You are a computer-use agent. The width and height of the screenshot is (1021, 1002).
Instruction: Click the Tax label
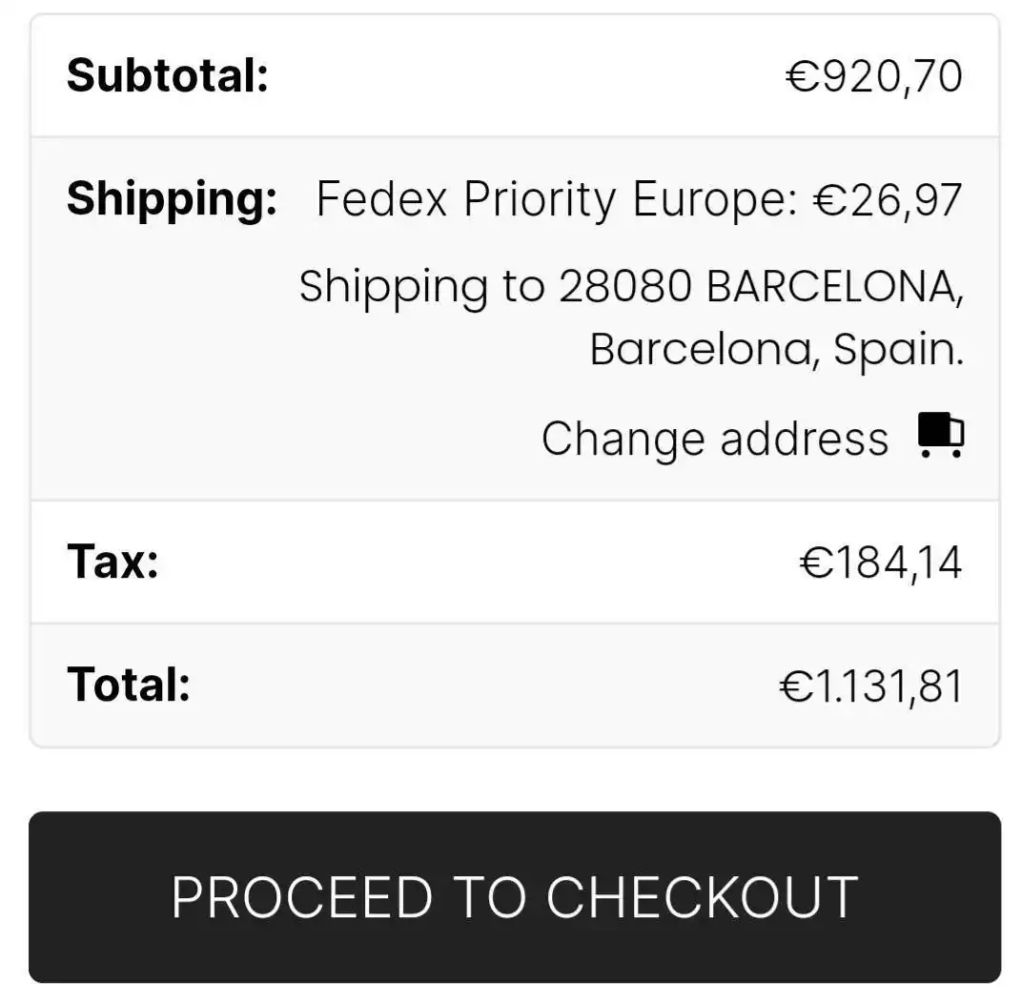click(112, 562)
